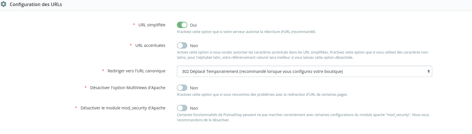
Task: Click the PrestaShop mod_security help text
Action: [303, 117]
